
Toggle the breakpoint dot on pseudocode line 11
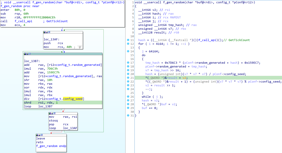point(128,40)
